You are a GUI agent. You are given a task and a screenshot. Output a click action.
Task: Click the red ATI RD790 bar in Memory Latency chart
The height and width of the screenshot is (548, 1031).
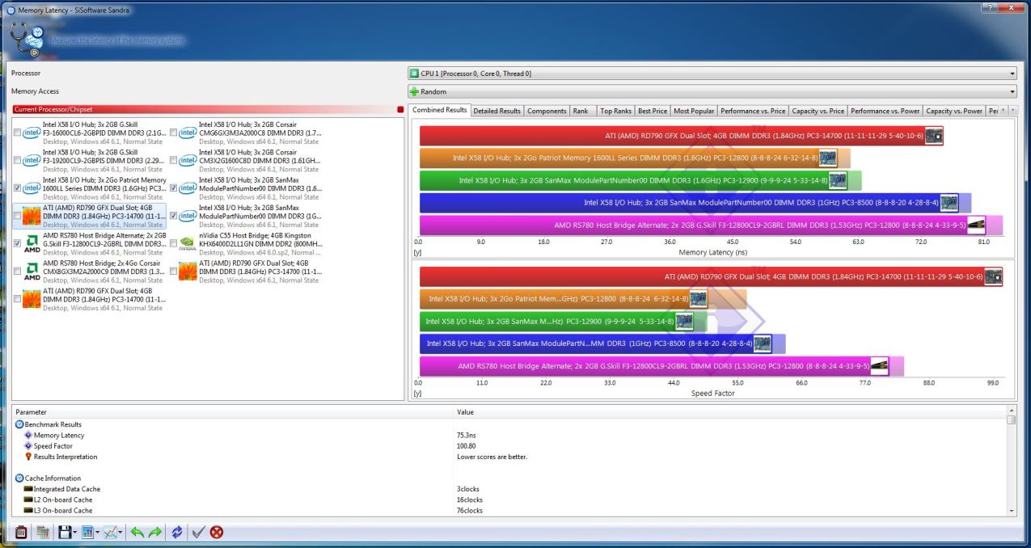[x=681, y=136]
